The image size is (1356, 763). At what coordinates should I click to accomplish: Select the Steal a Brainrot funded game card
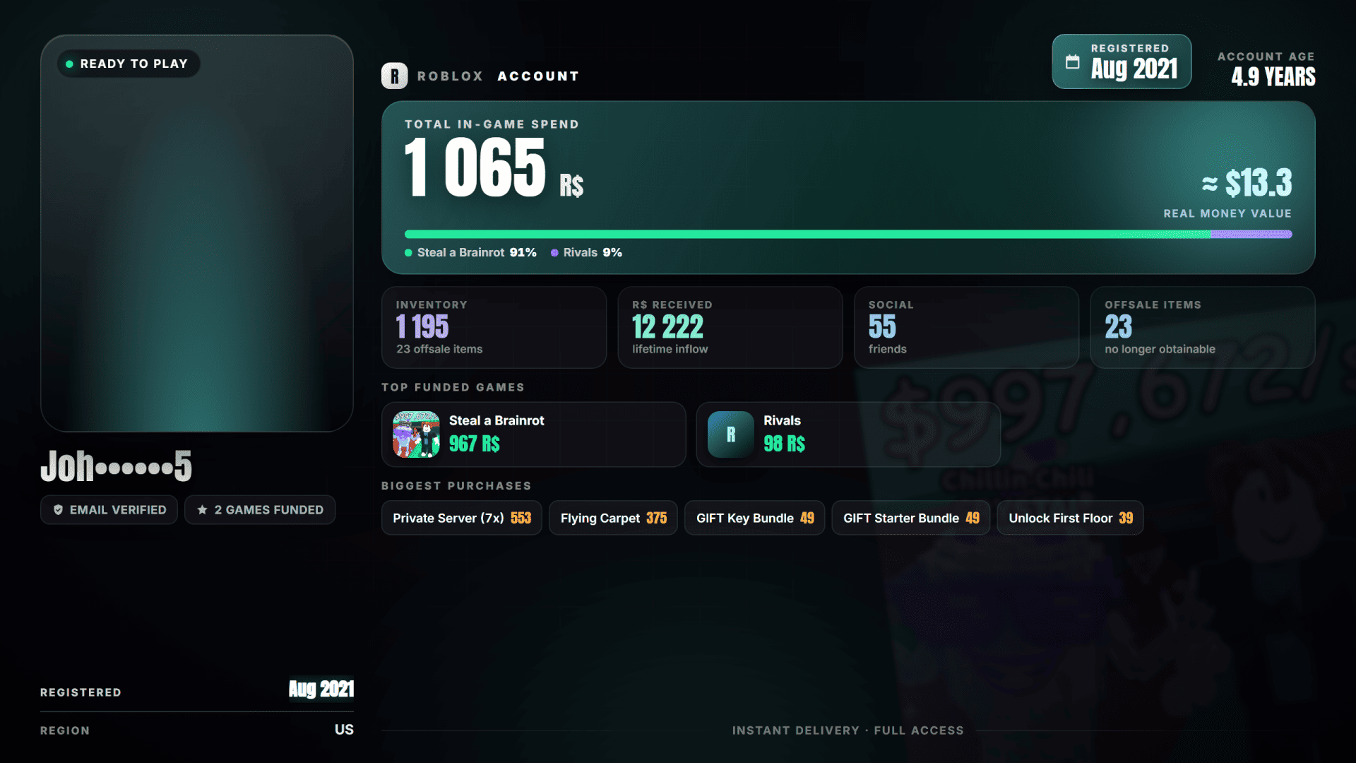[x=534, y=434]
